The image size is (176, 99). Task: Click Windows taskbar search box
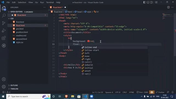tap(28, 97)
